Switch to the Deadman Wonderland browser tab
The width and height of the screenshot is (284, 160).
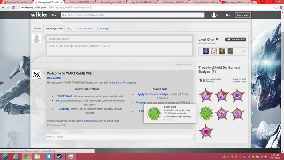pos(17,2)
